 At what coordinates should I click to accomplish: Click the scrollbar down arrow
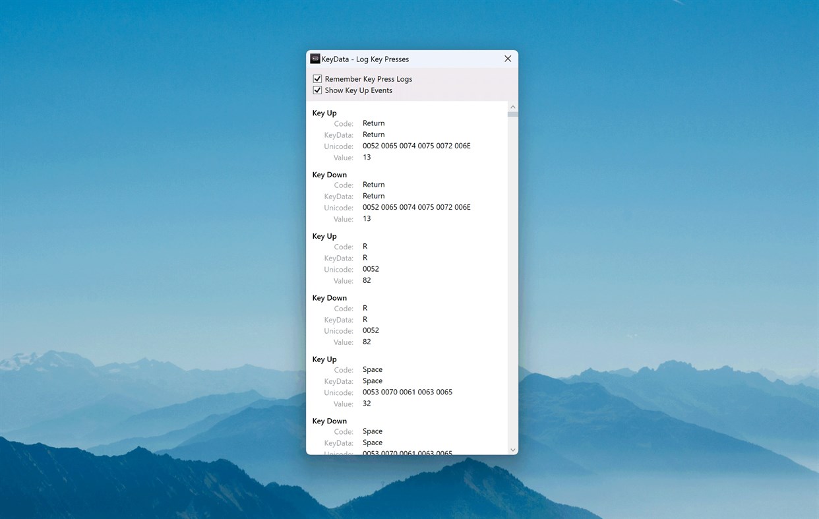[x=512, y=449]
